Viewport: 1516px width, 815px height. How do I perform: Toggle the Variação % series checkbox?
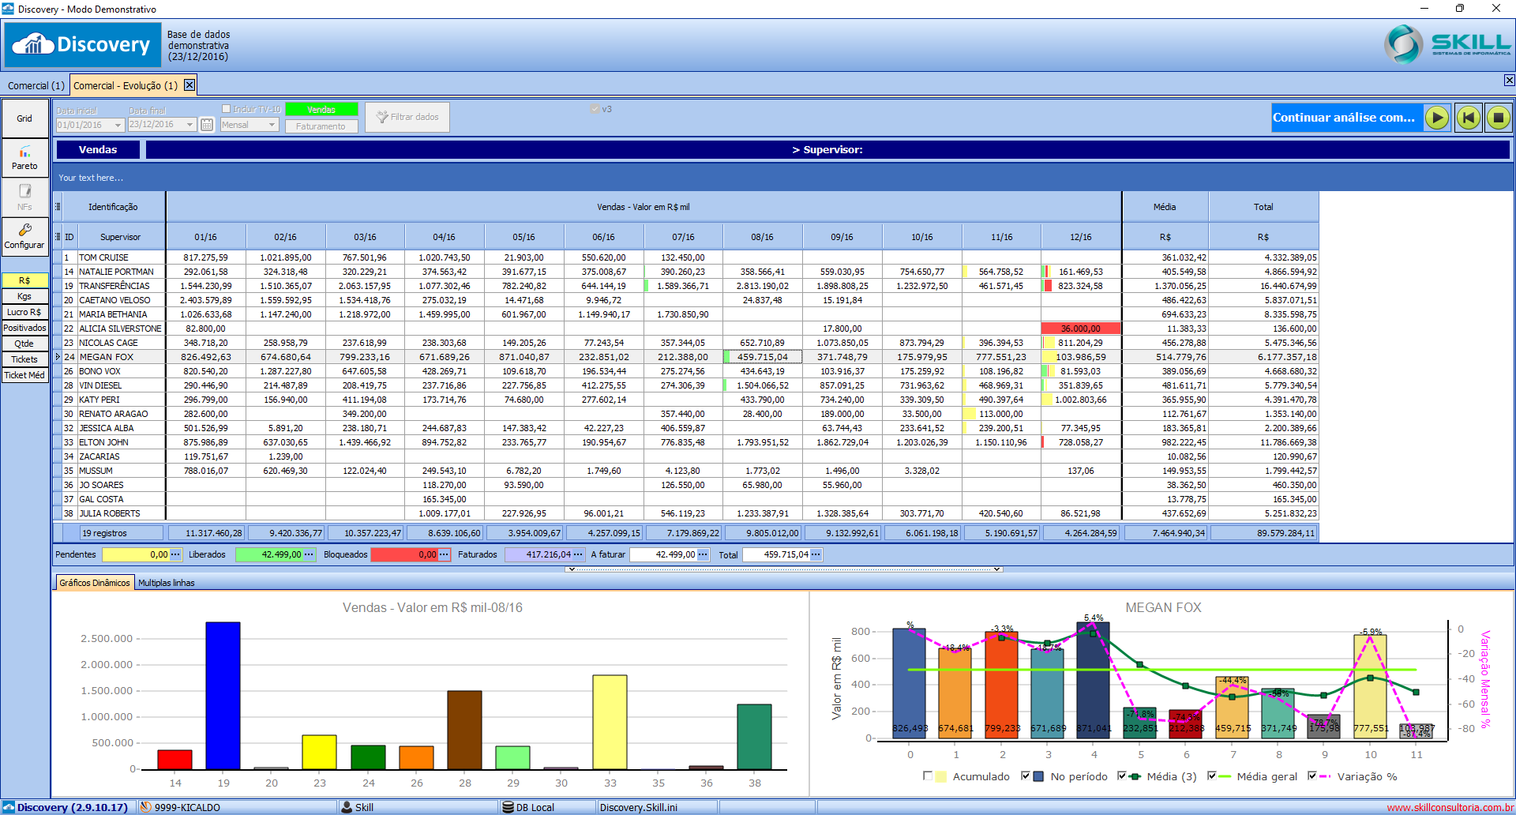tap(1312, 776)
